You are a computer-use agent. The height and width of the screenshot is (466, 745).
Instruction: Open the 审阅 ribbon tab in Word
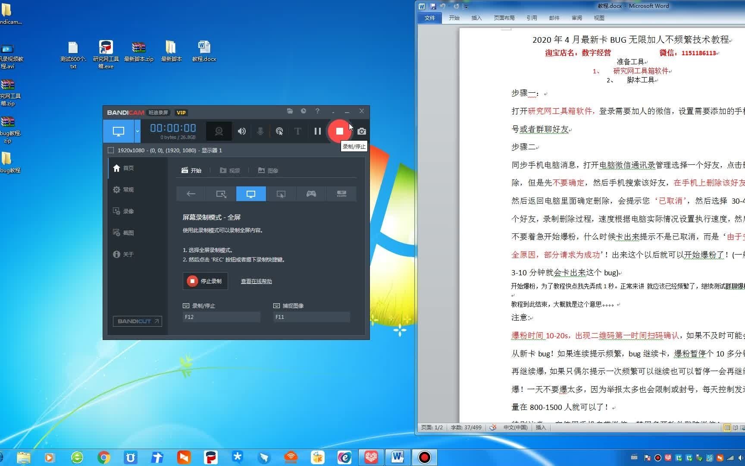tap(576, 18)
